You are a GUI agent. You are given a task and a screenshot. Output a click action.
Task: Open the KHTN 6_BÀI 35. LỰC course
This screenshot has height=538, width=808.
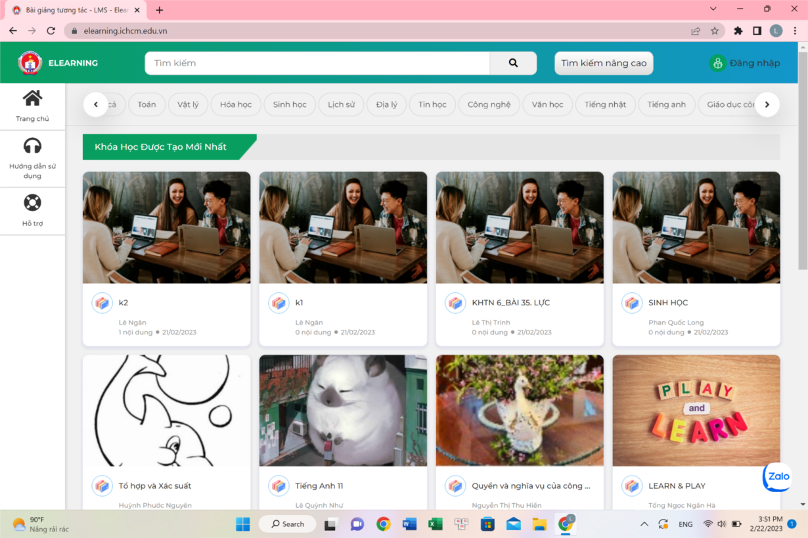coord(510,303)
